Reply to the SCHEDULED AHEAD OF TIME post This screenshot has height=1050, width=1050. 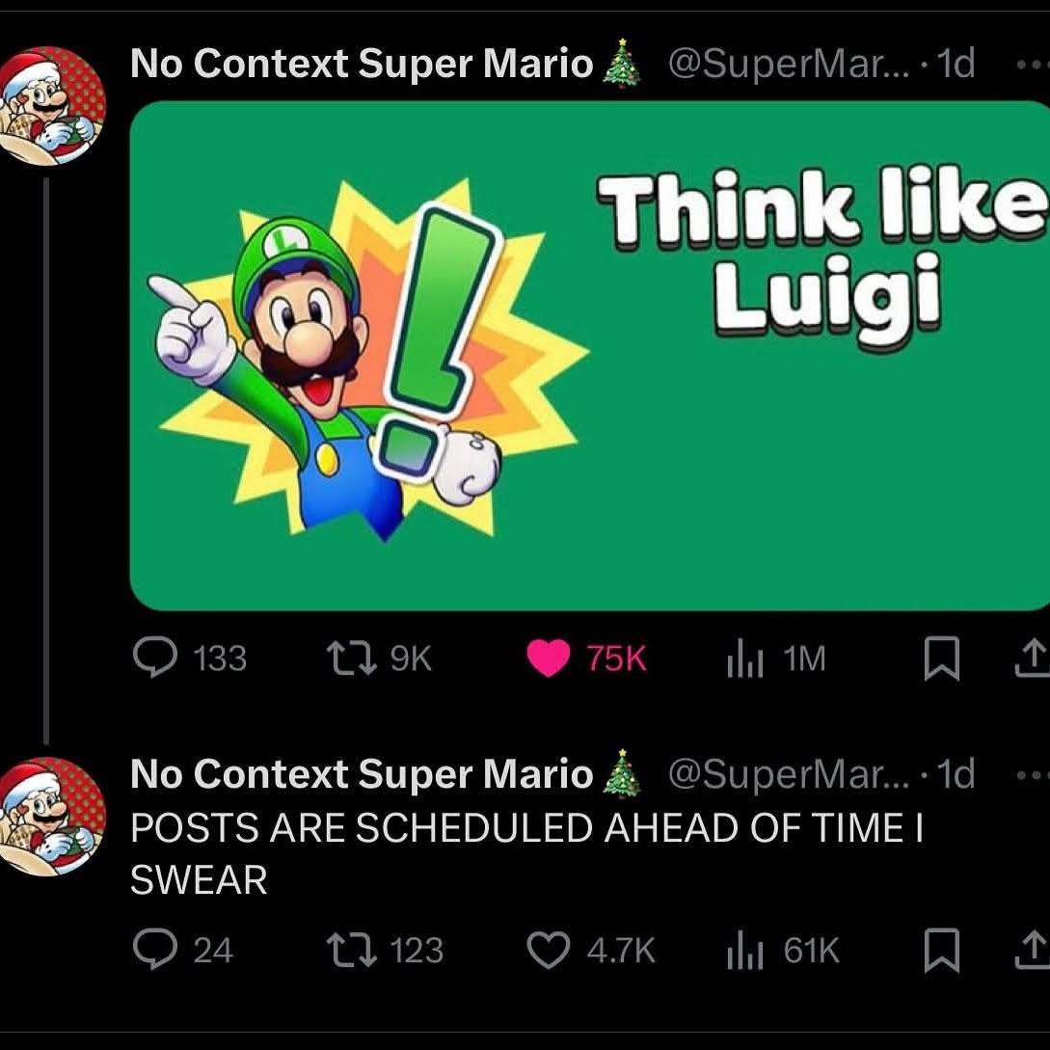(151, 951)
